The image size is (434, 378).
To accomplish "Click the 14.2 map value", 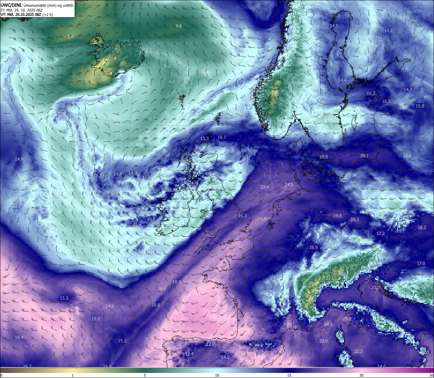I will [x=388, y=31].
